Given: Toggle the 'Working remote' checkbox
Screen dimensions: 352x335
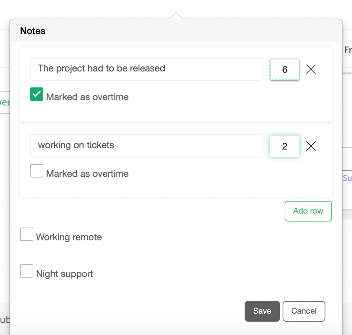Looking at the screenshot, I should tap(26, 234).
